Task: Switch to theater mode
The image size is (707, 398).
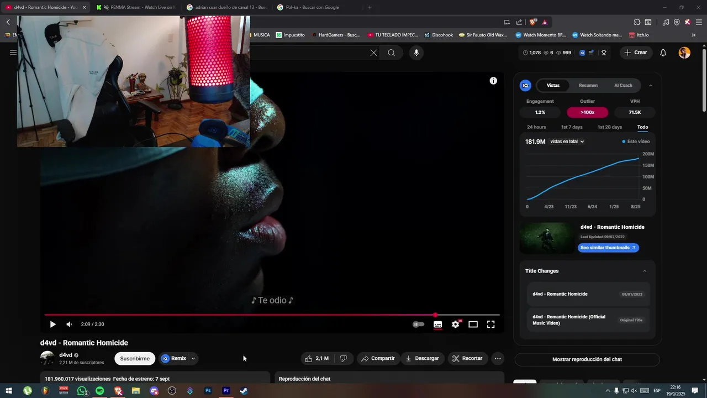Action: [x=473, y=324]
